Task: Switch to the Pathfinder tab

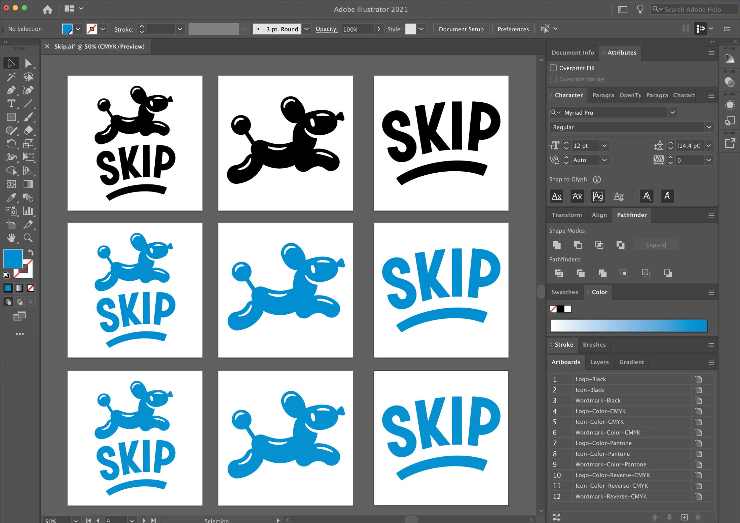Action: (632, 215)
